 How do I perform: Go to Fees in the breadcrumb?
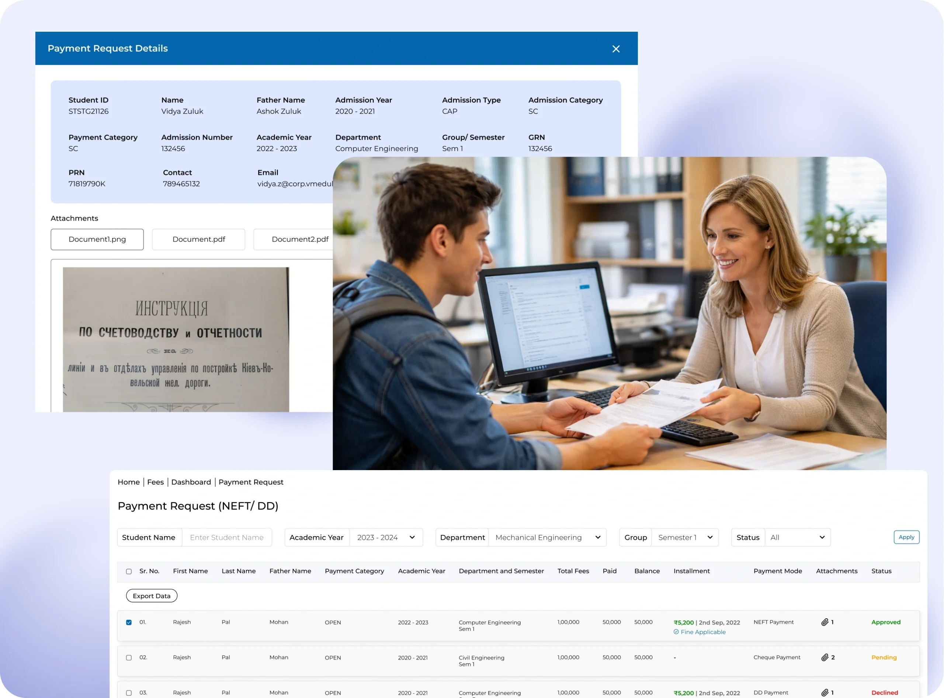pyautogui.click(x=155, y=482)
